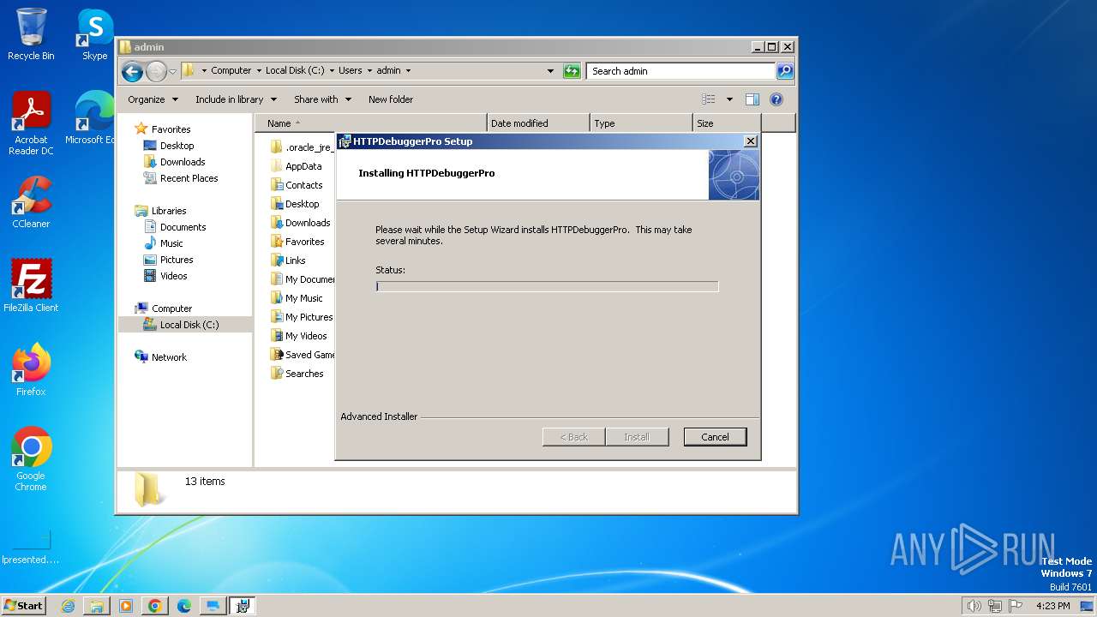Launch Firefox from the desktop

[31, 370]
